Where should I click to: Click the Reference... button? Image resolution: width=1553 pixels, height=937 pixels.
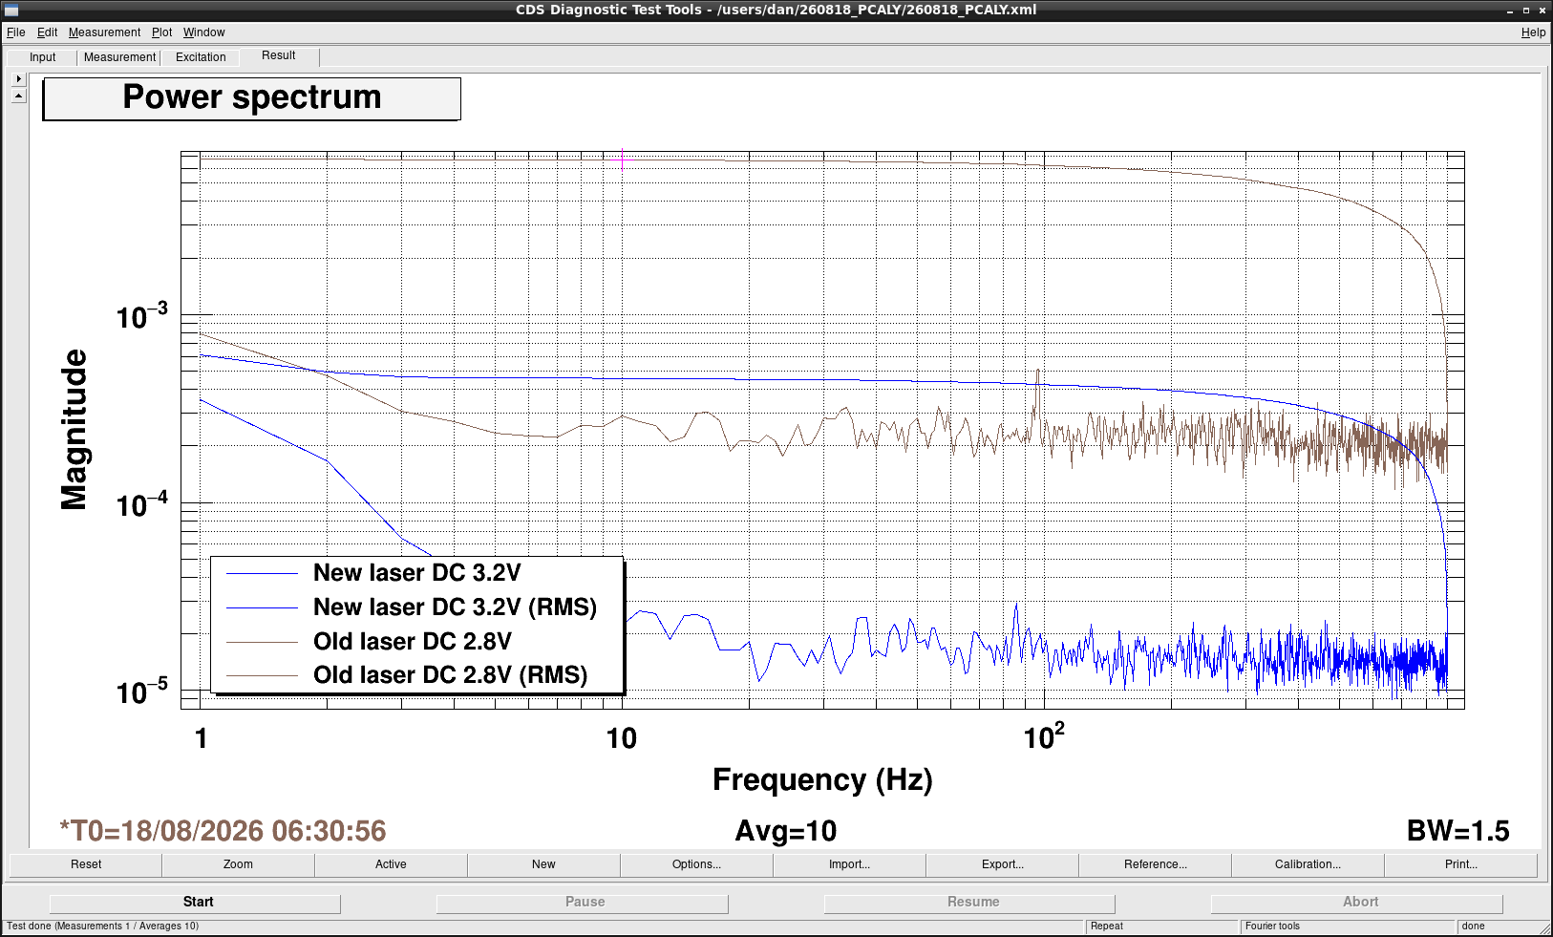click(x=1155, y=864)
